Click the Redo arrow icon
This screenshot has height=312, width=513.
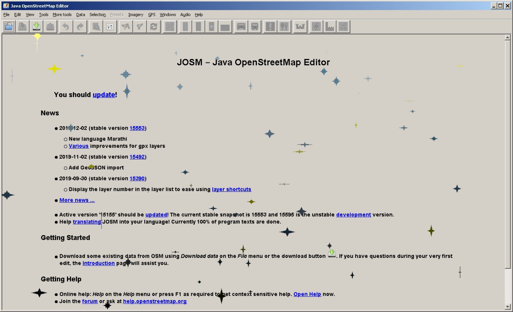(x=80, y=27)
